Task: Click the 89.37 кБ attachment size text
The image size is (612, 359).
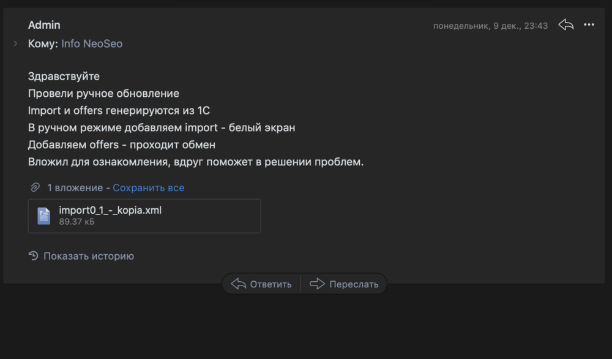Action: coord(77,222)
